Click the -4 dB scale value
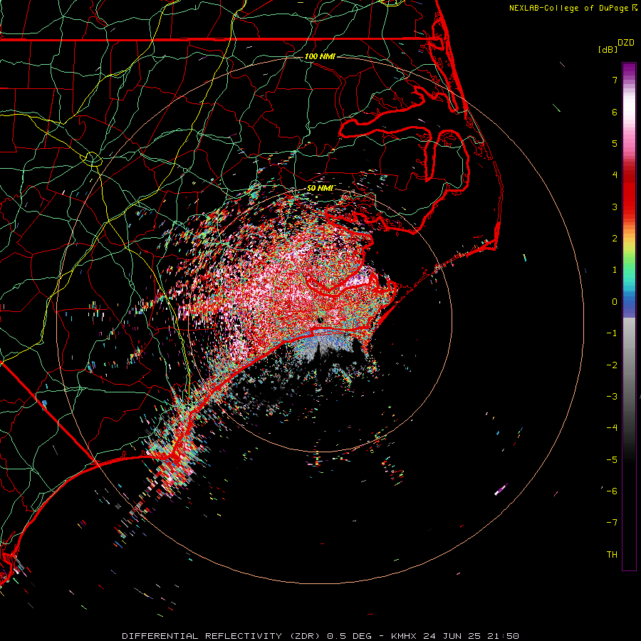Screen dimensions: 641x641 tap(612, 427)
